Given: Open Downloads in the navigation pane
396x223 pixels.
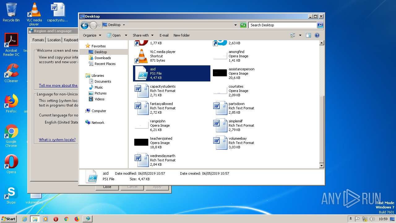Looking at the screenshot, I should (103, 58).
